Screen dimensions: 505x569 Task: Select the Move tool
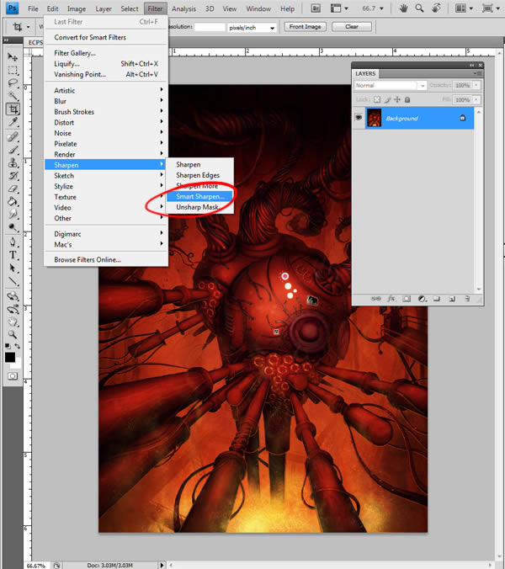point(13,57)
